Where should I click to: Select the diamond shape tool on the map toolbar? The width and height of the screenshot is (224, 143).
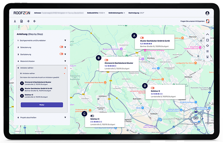point(207,46)
